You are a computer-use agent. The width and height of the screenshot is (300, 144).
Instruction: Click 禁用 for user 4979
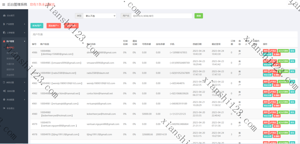pyautogui.click(x=266, y=123)
